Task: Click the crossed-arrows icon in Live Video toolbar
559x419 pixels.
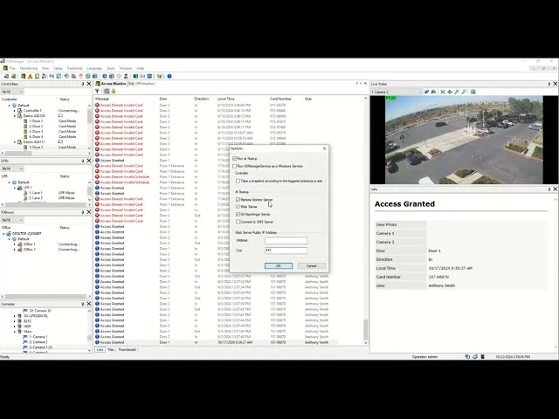Action: pos(443,92)
